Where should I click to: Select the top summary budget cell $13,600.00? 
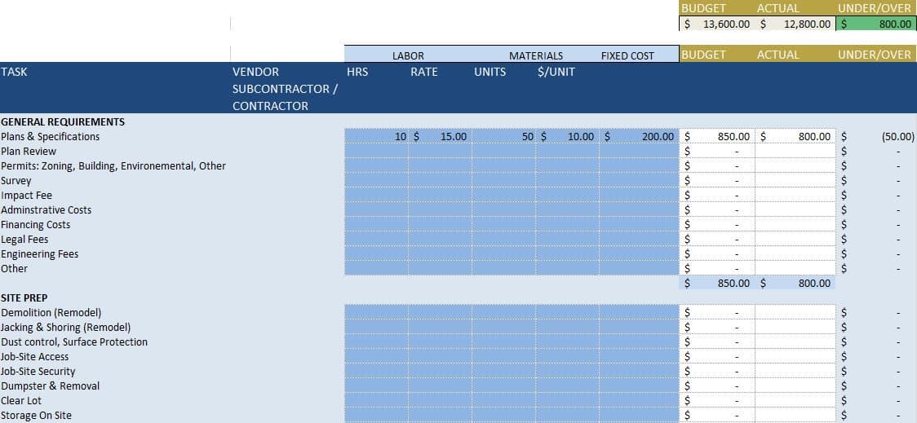click(718, 24)
